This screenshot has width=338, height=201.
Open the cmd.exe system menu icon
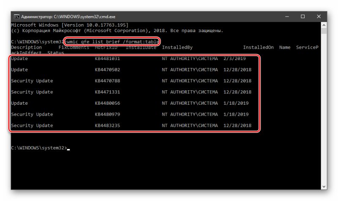coord(16,16)
